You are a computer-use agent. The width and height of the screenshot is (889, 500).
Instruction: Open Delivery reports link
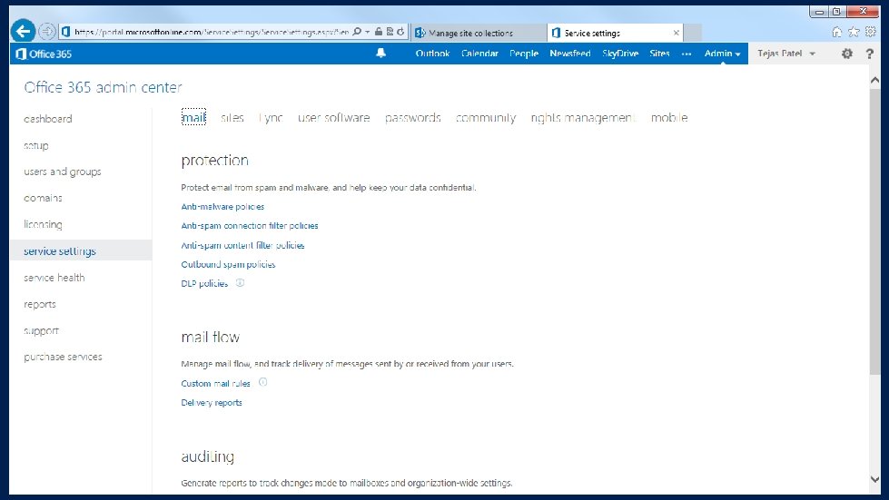pos(212,403)
